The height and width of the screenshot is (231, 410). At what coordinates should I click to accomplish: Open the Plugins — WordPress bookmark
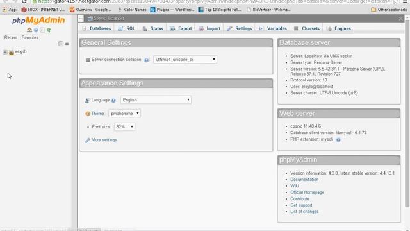pos(172,10)
